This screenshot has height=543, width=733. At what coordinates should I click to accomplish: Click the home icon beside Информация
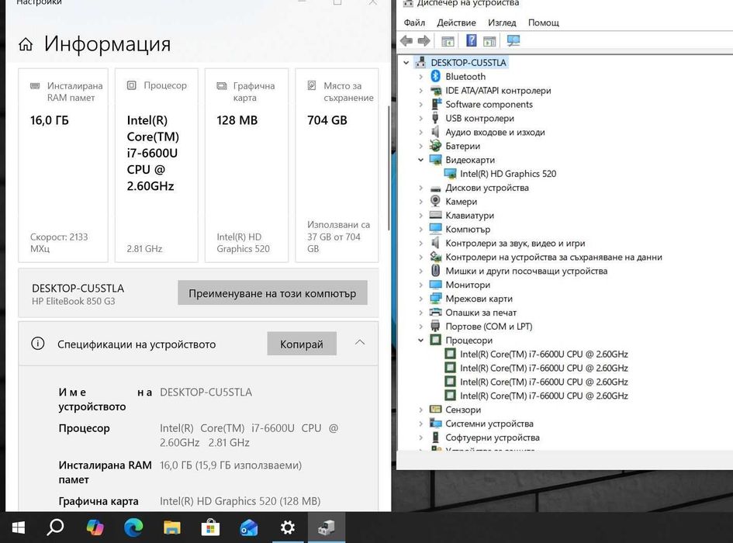(26, 44)
